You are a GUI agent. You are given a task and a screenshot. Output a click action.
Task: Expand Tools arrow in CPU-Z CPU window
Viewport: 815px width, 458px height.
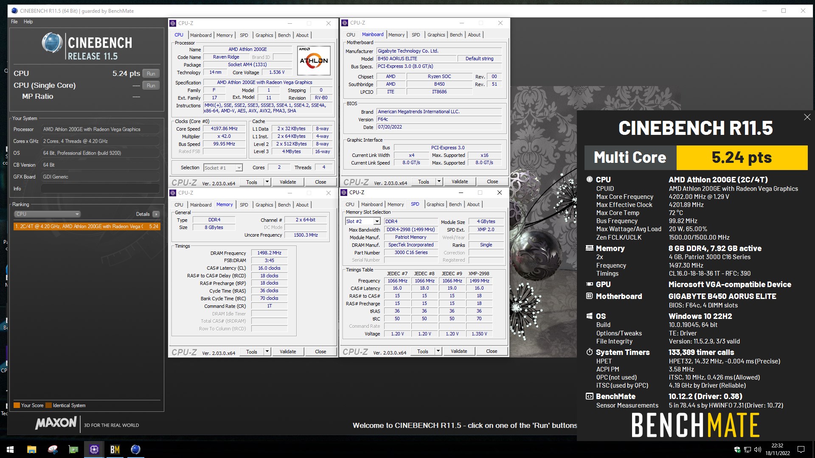pyautogui.click(x=267, y=182)
